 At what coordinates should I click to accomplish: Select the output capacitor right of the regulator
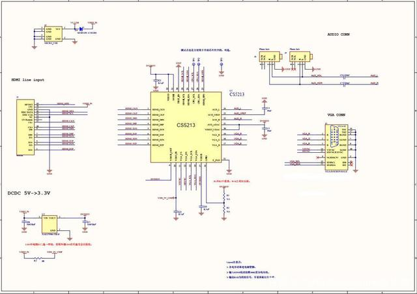pos(85,222)
